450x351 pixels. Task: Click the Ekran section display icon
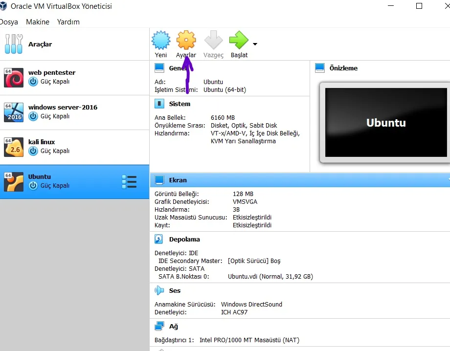(159, 180)
